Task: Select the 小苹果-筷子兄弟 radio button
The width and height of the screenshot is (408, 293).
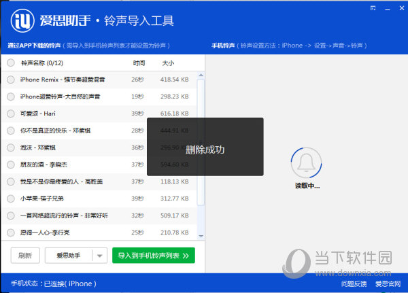Action: point(11,199)
